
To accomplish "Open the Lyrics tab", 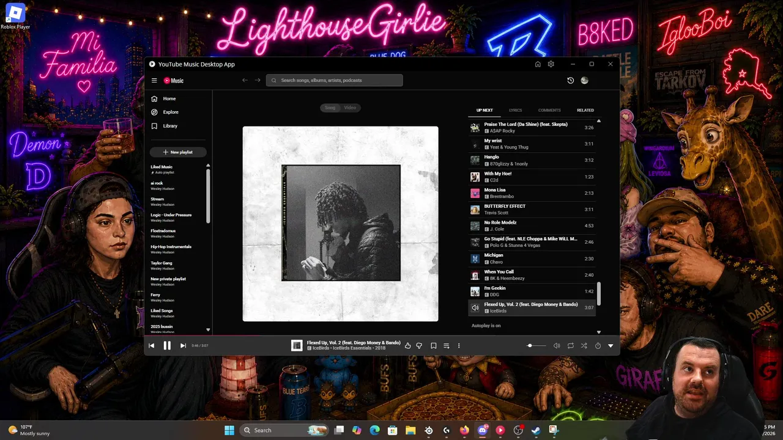I will (516, 110).
